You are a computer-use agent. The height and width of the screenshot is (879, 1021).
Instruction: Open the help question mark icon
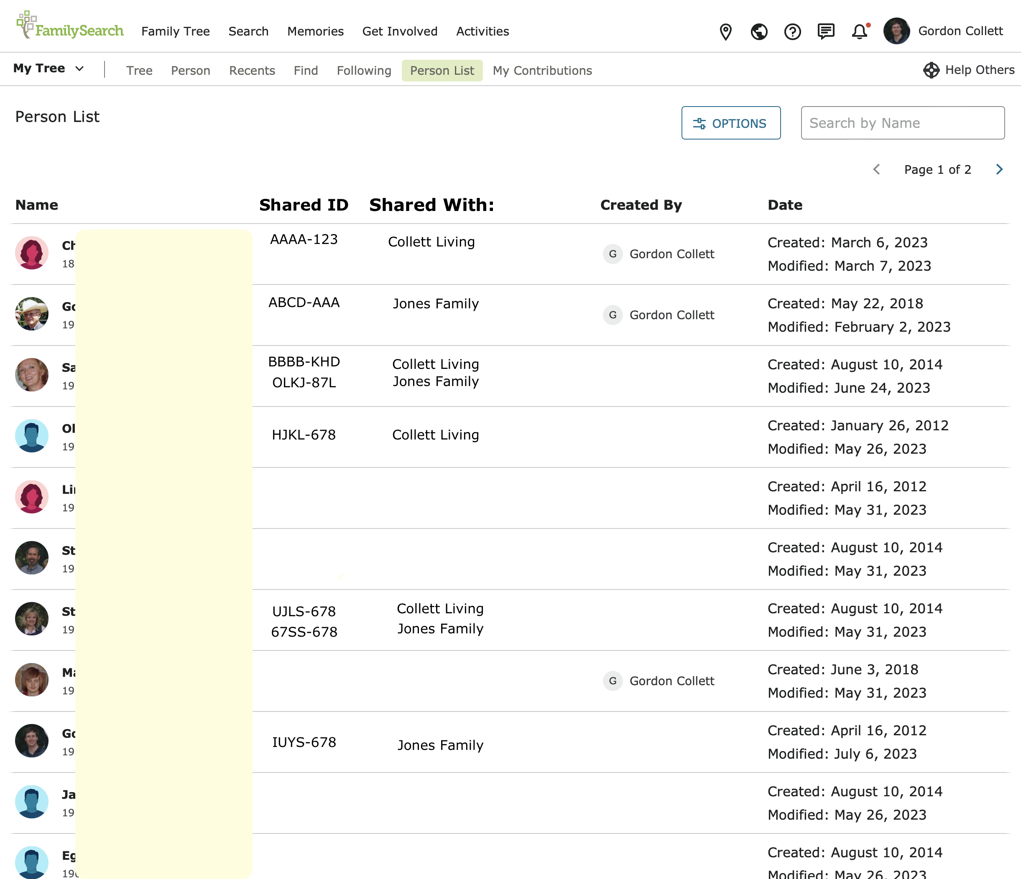(x=792, y=31)
